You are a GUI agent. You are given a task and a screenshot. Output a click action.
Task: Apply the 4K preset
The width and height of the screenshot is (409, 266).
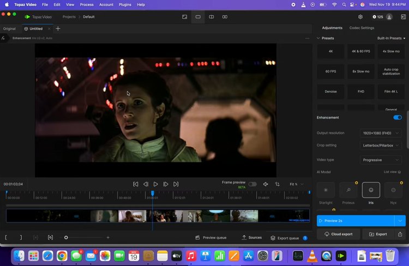coord(331,51)
